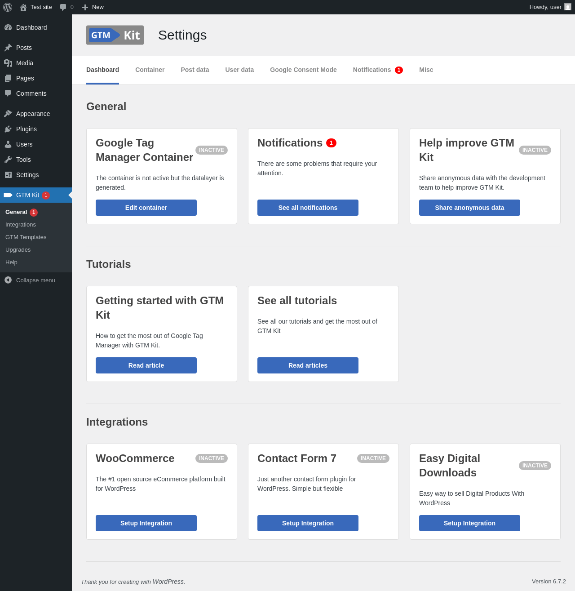Open the Post data tab
This screenshot has width=575, height=591.
pyautogui.click(x=195, y=70)
